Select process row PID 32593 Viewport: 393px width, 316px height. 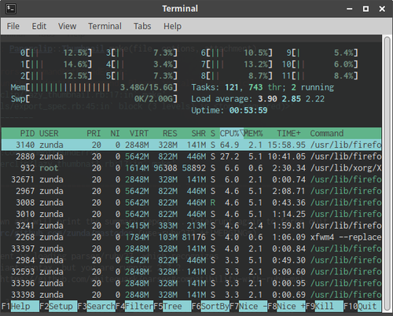191,272
